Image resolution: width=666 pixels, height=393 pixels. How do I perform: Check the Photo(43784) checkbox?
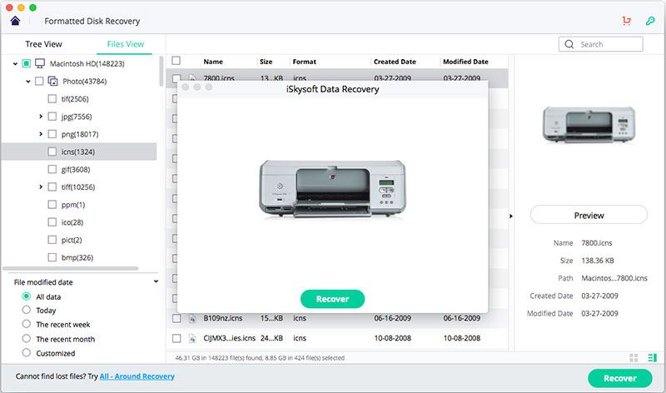(39, 81)
